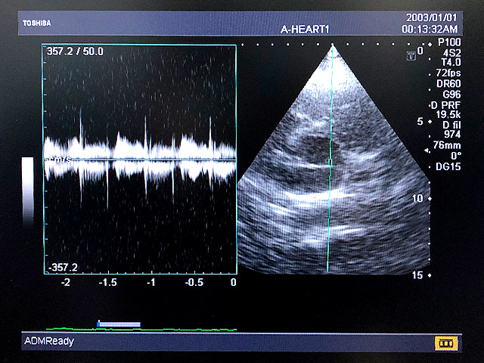The width and height of the screenshot is (484, 363).
Task: Click the depth scale marker 15
Action: (417, 275)
